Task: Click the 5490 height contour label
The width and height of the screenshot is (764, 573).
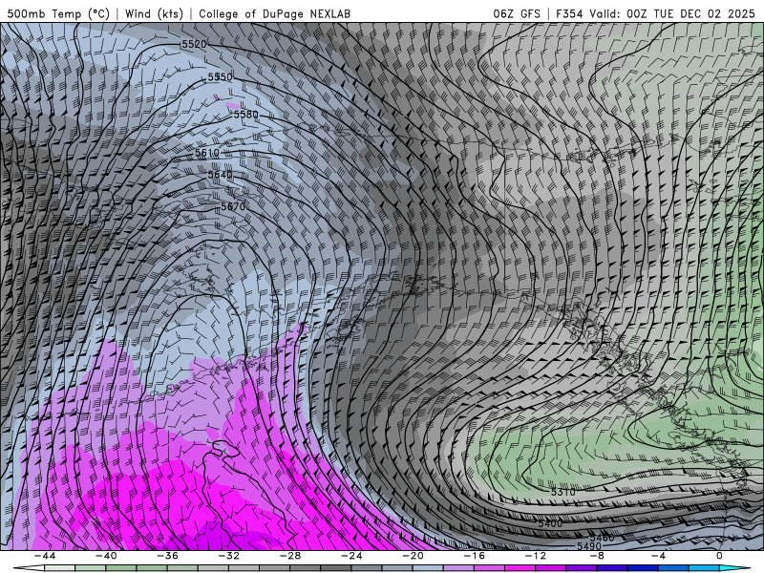Action: click(589, 546)
